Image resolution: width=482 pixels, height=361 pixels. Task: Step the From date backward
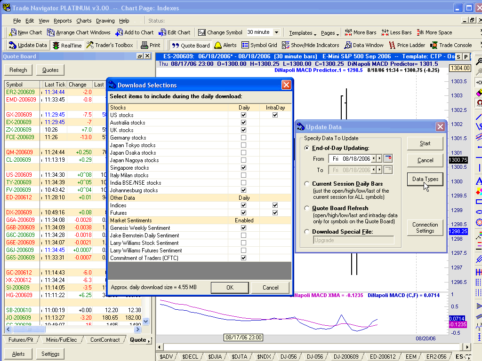tap(374, 158)
